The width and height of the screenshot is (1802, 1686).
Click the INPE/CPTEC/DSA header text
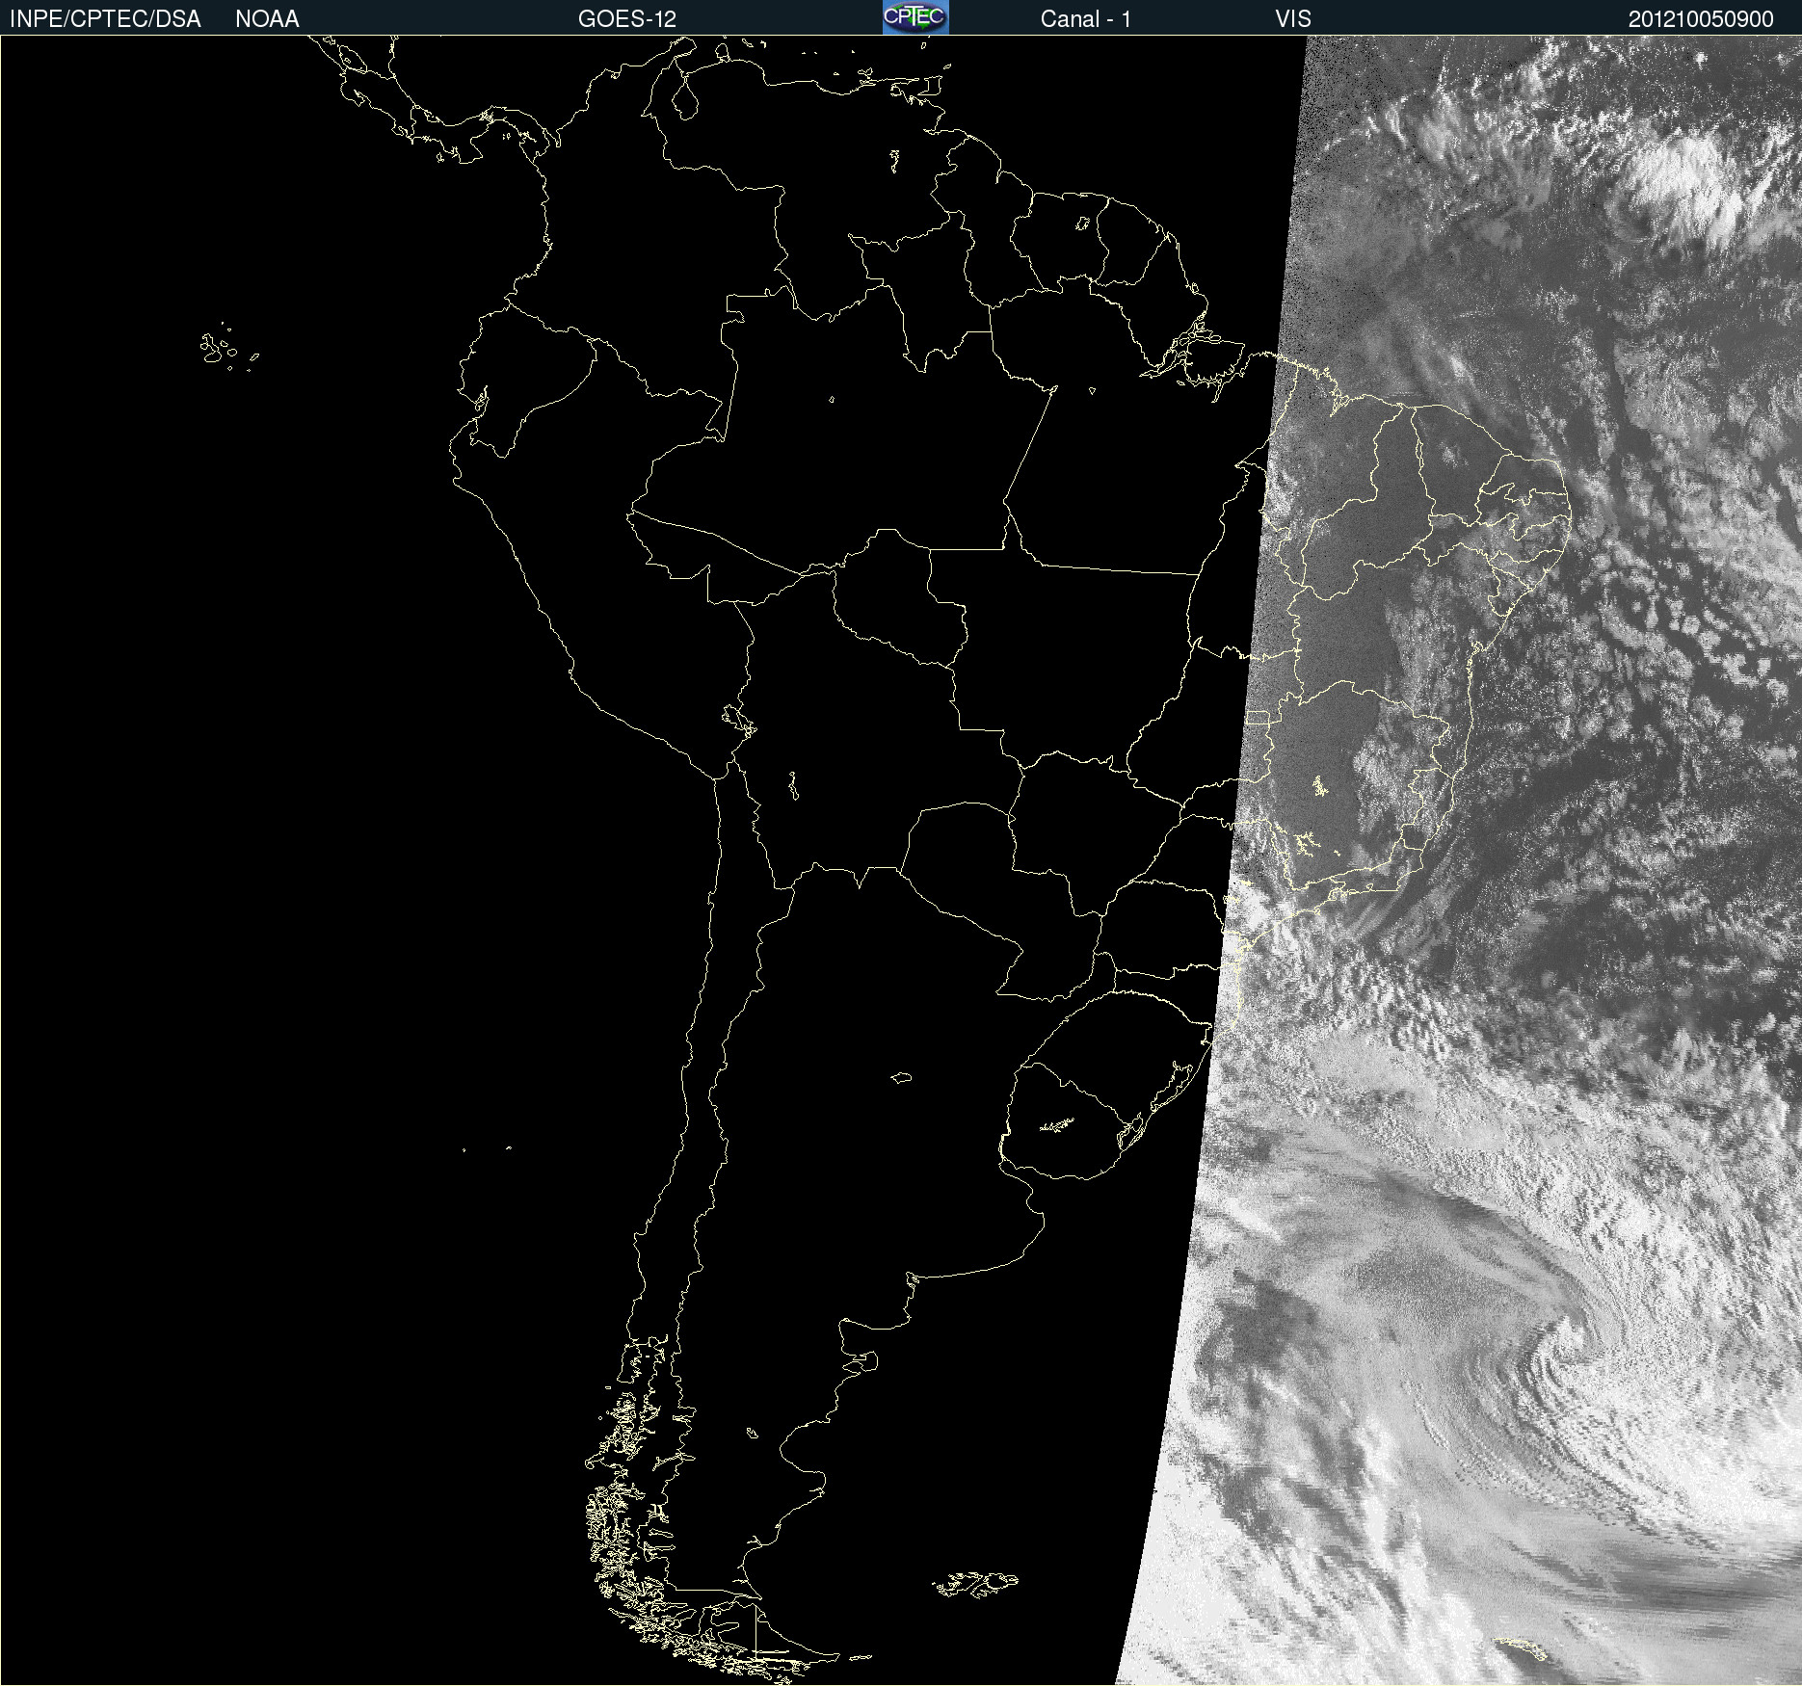[105, 18]
